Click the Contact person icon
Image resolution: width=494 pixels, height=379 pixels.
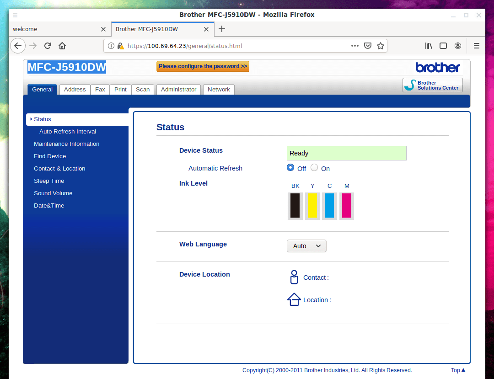click(294, 278)
